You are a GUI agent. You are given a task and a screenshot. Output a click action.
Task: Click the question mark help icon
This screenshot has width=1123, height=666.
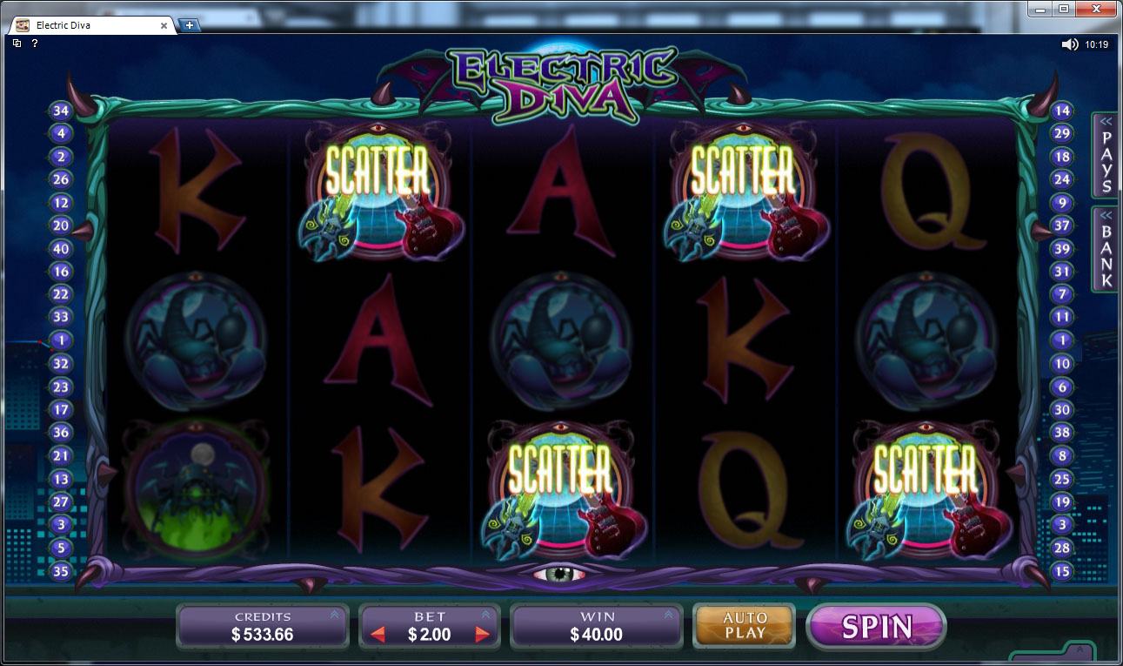[35, 43]
